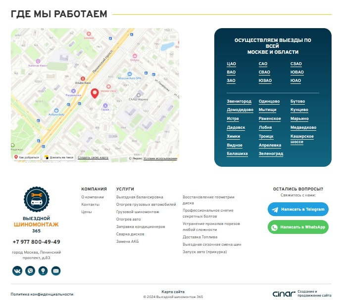Open 'О компании' footer menu item
Image resolution: width=340 pixels, height=300 pixels.
(x=93, y=197)
